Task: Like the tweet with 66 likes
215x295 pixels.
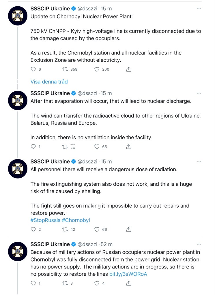Action: (x=97, y=229)
